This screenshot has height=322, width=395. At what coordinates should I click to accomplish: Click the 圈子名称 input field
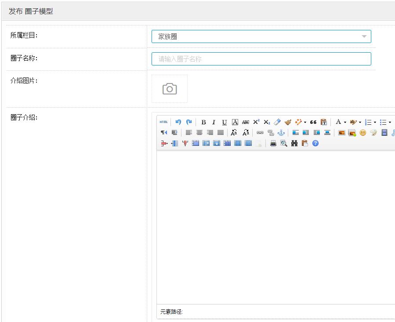pyautogui.click(x=261, y=59)
